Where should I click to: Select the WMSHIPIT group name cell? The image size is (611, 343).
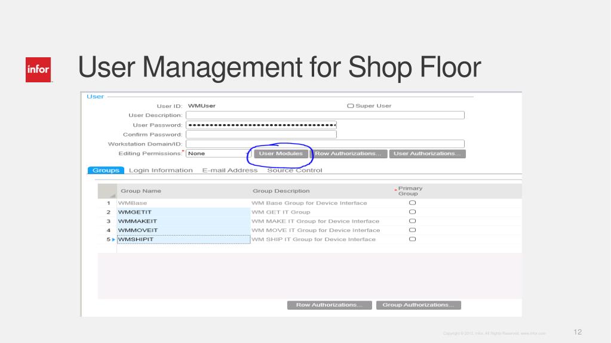pos(183,239)
